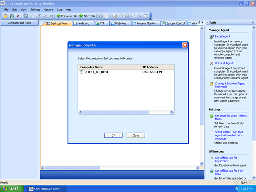Click the lock icon in the toolbar
The width and height of the screenshot is (256, 192).
6,16
